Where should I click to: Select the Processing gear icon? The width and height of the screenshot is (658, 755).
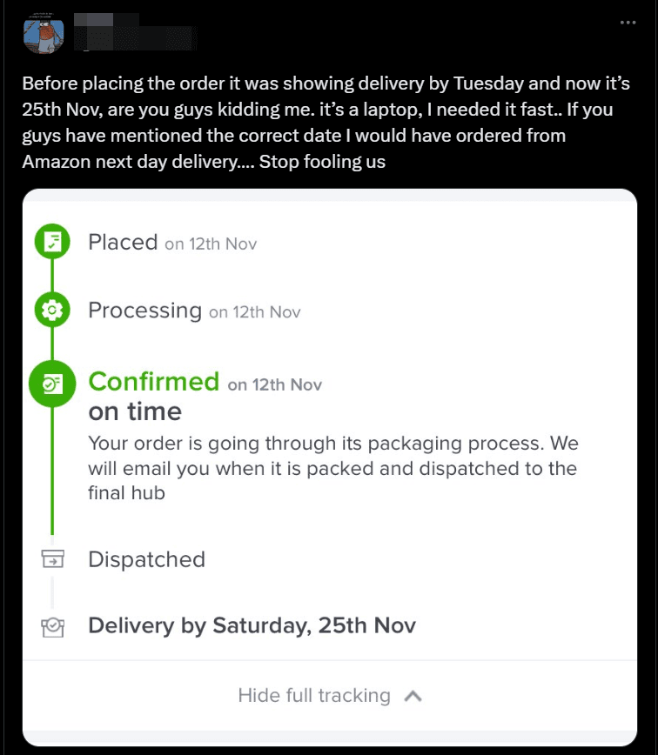(x=53, y=310)
